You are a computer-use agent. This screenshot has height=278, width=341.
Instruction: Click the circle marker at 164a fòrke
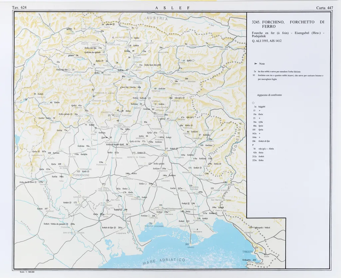(146, 184)
